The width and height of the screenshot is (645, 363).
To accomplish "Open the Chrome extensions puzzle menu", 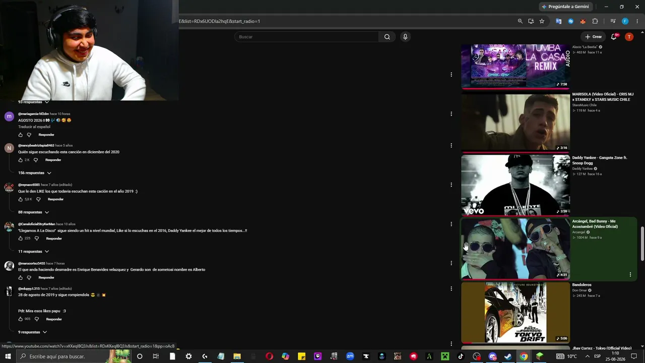I will [595, 21].
